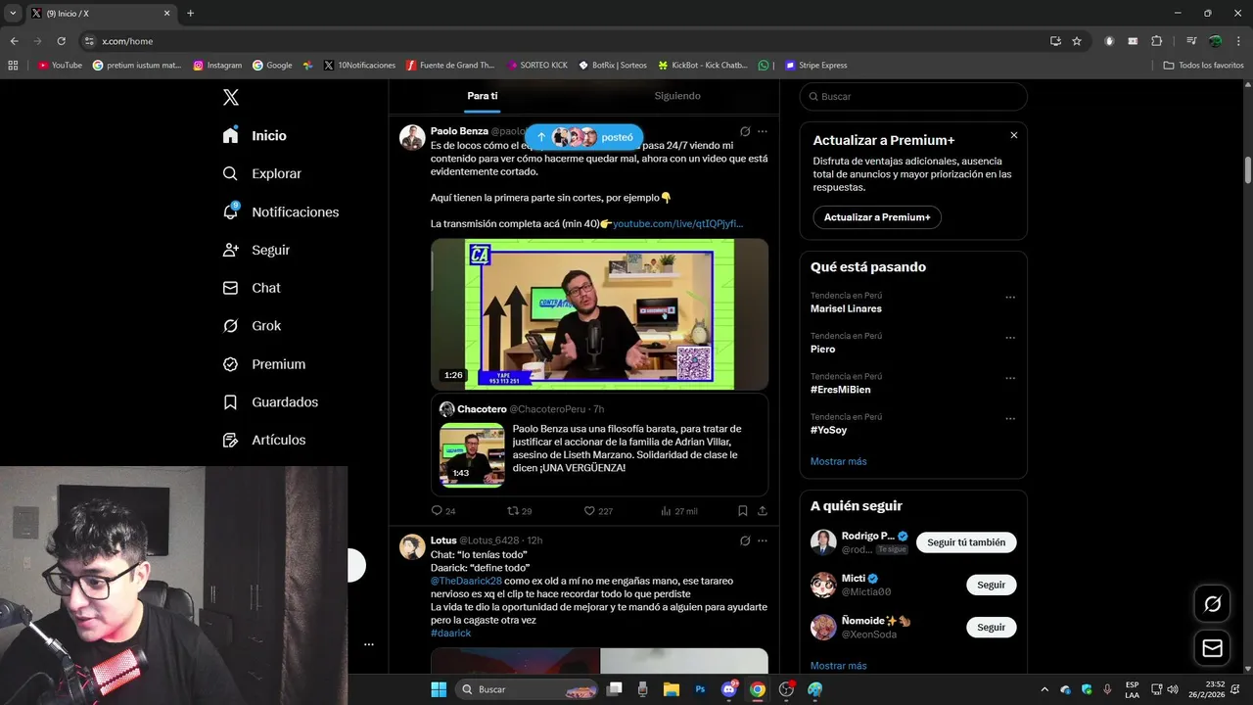The width and height of the screenshot is (1253, 705).
Task: Open Todos los favoritos folder
Action: (1204, 66)
